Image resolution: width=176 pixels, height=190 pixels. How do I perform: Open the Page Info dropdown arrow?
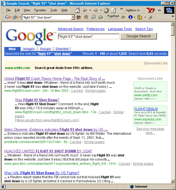(134, 17)
